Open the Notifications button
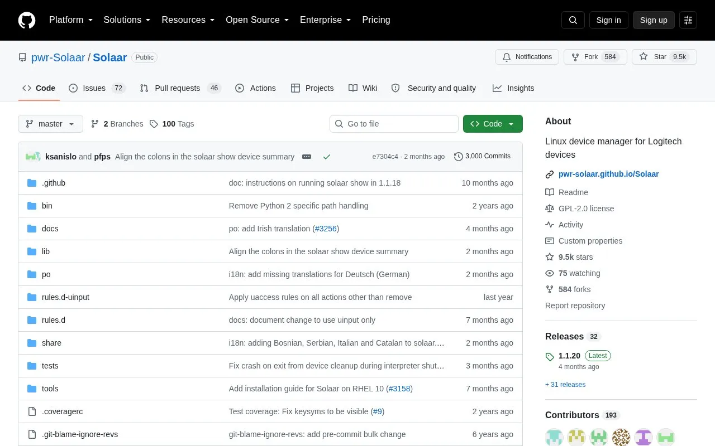715x446 pixels. 527,57
